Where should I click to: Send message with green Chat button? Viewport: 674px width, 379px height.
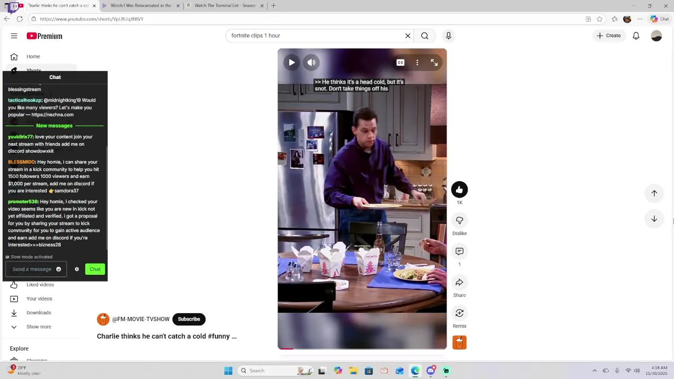95,269
